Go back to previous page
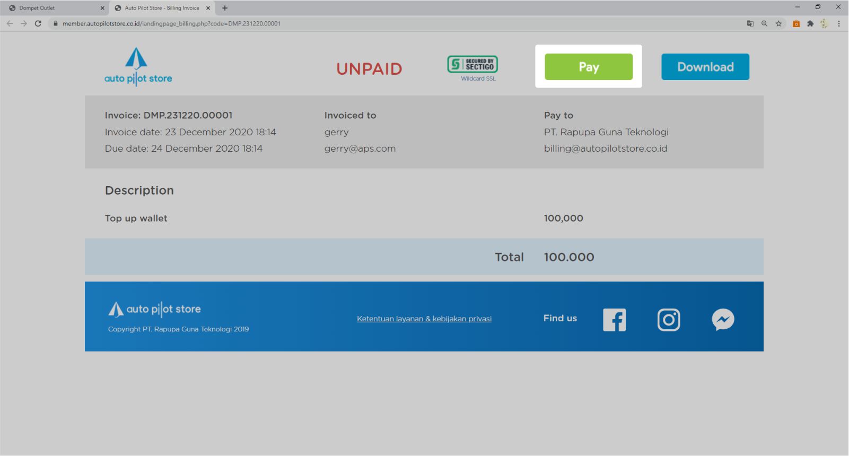 click(x=10, y=23)
